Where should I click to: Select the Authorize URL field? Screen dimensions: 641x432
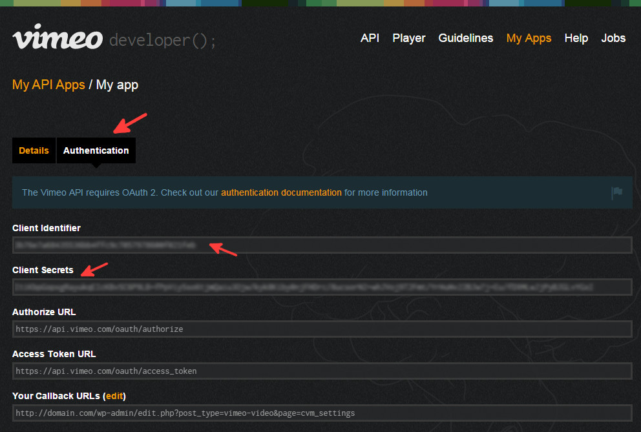(322, 329)
